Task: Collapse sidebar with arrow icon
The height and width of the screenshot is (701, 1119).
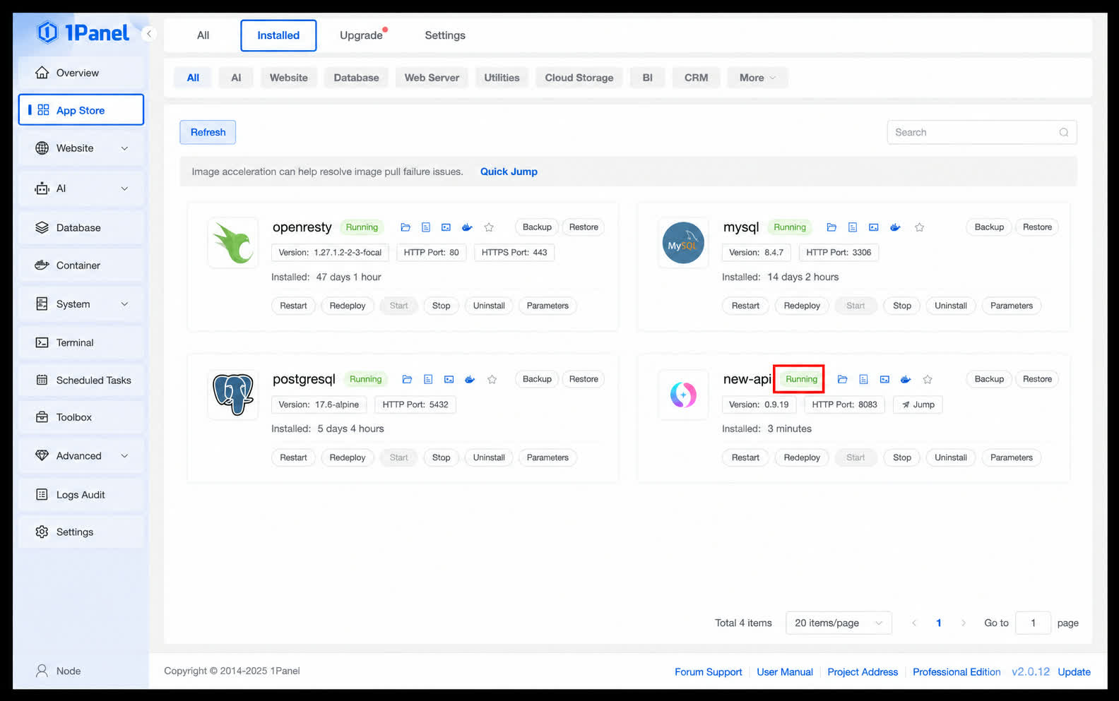Action: pyautogui.click(x=149, y=33)
